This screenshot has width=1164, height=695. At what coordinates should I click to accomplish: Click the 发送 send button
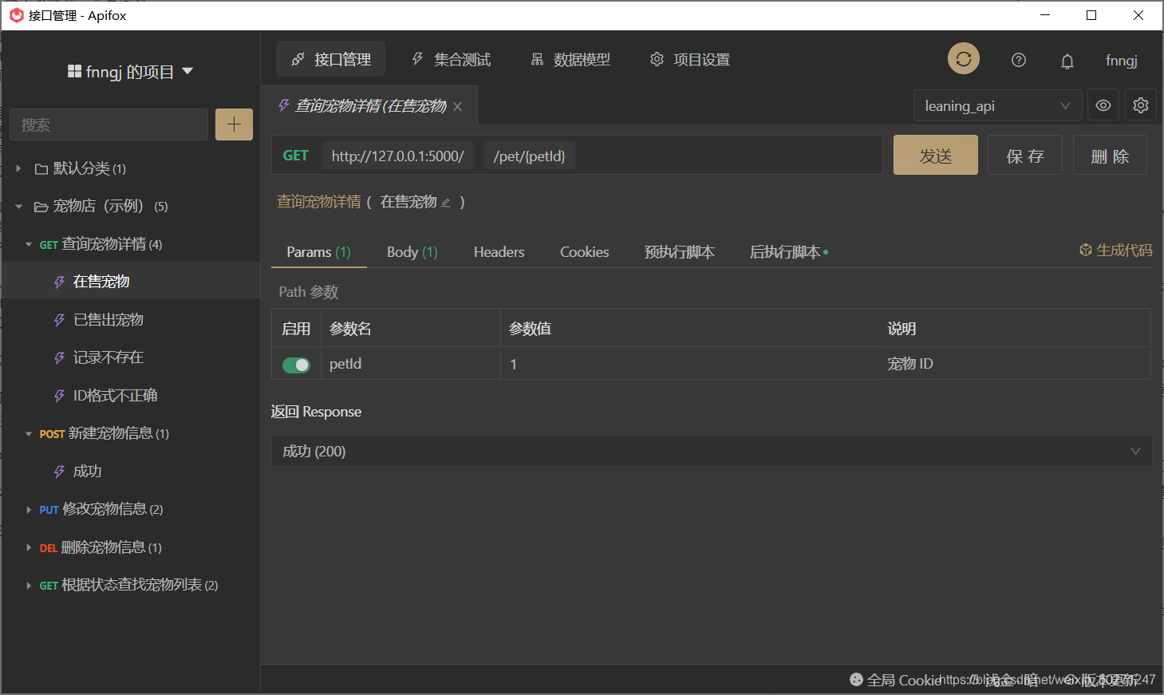click(x=935, y=155)
